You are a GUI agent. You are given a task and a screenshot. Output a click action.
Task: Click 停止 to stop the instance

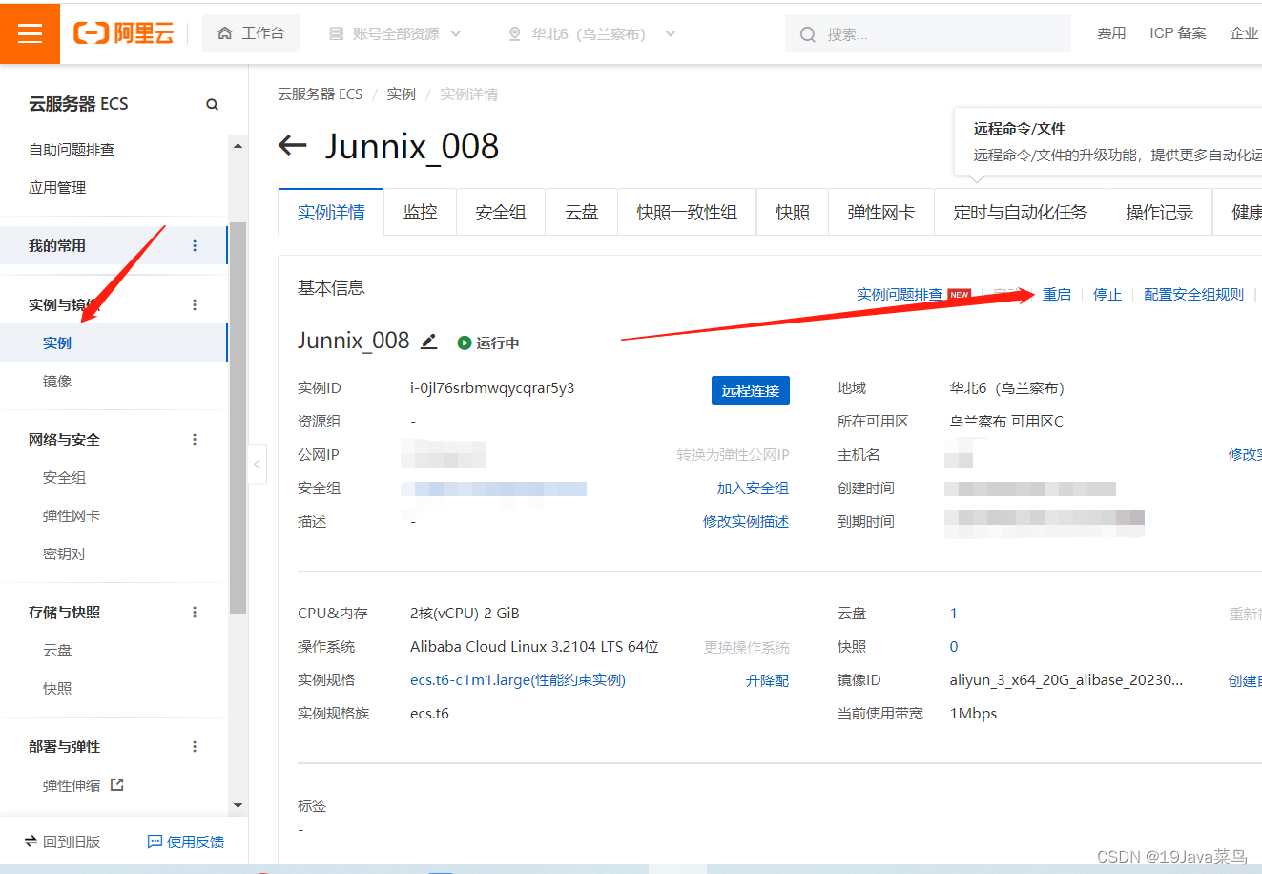(1107, 294)
